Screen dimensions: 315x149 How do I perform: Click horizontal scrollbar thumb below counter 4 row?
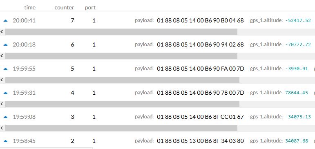(122, 104)
